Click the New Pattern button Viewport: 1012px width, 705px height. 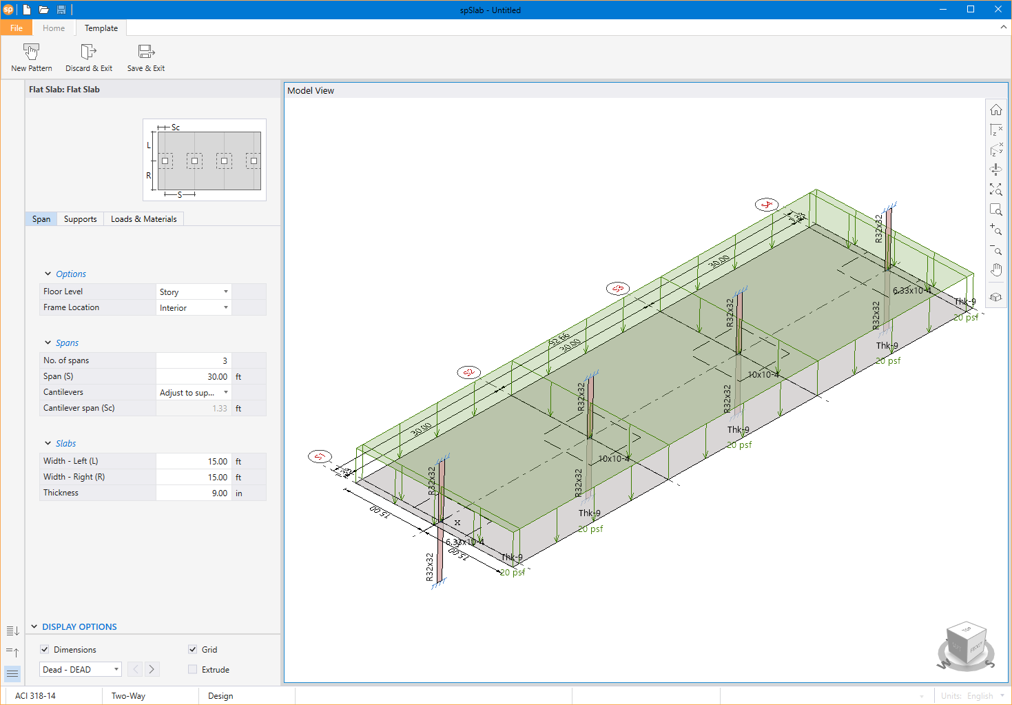pyautogui.click(x=32, y=58)
